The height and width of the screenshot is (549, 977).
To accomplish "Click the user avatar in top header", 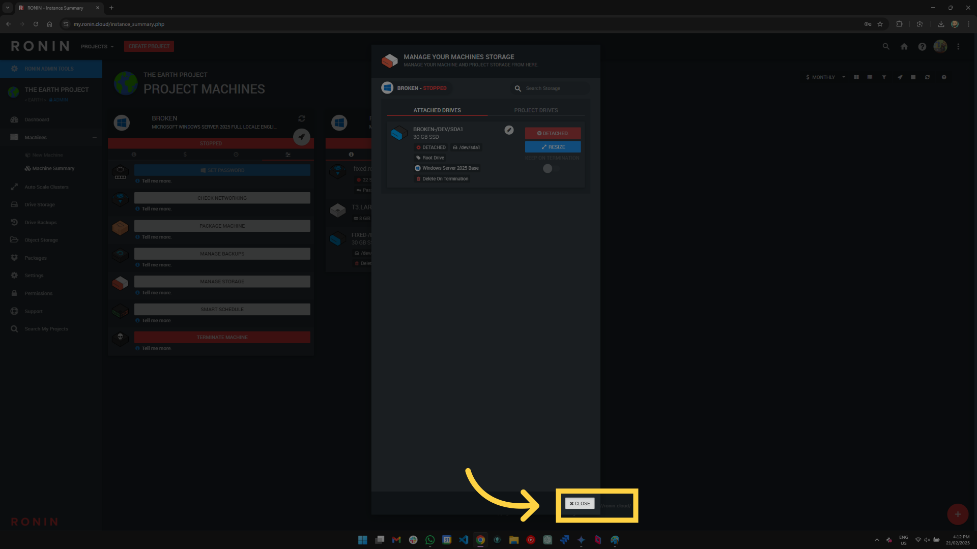I will click(940, 46).
